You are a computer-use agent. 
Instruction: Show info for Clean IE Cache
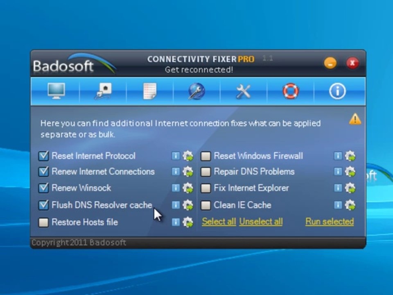coord(338,205)
